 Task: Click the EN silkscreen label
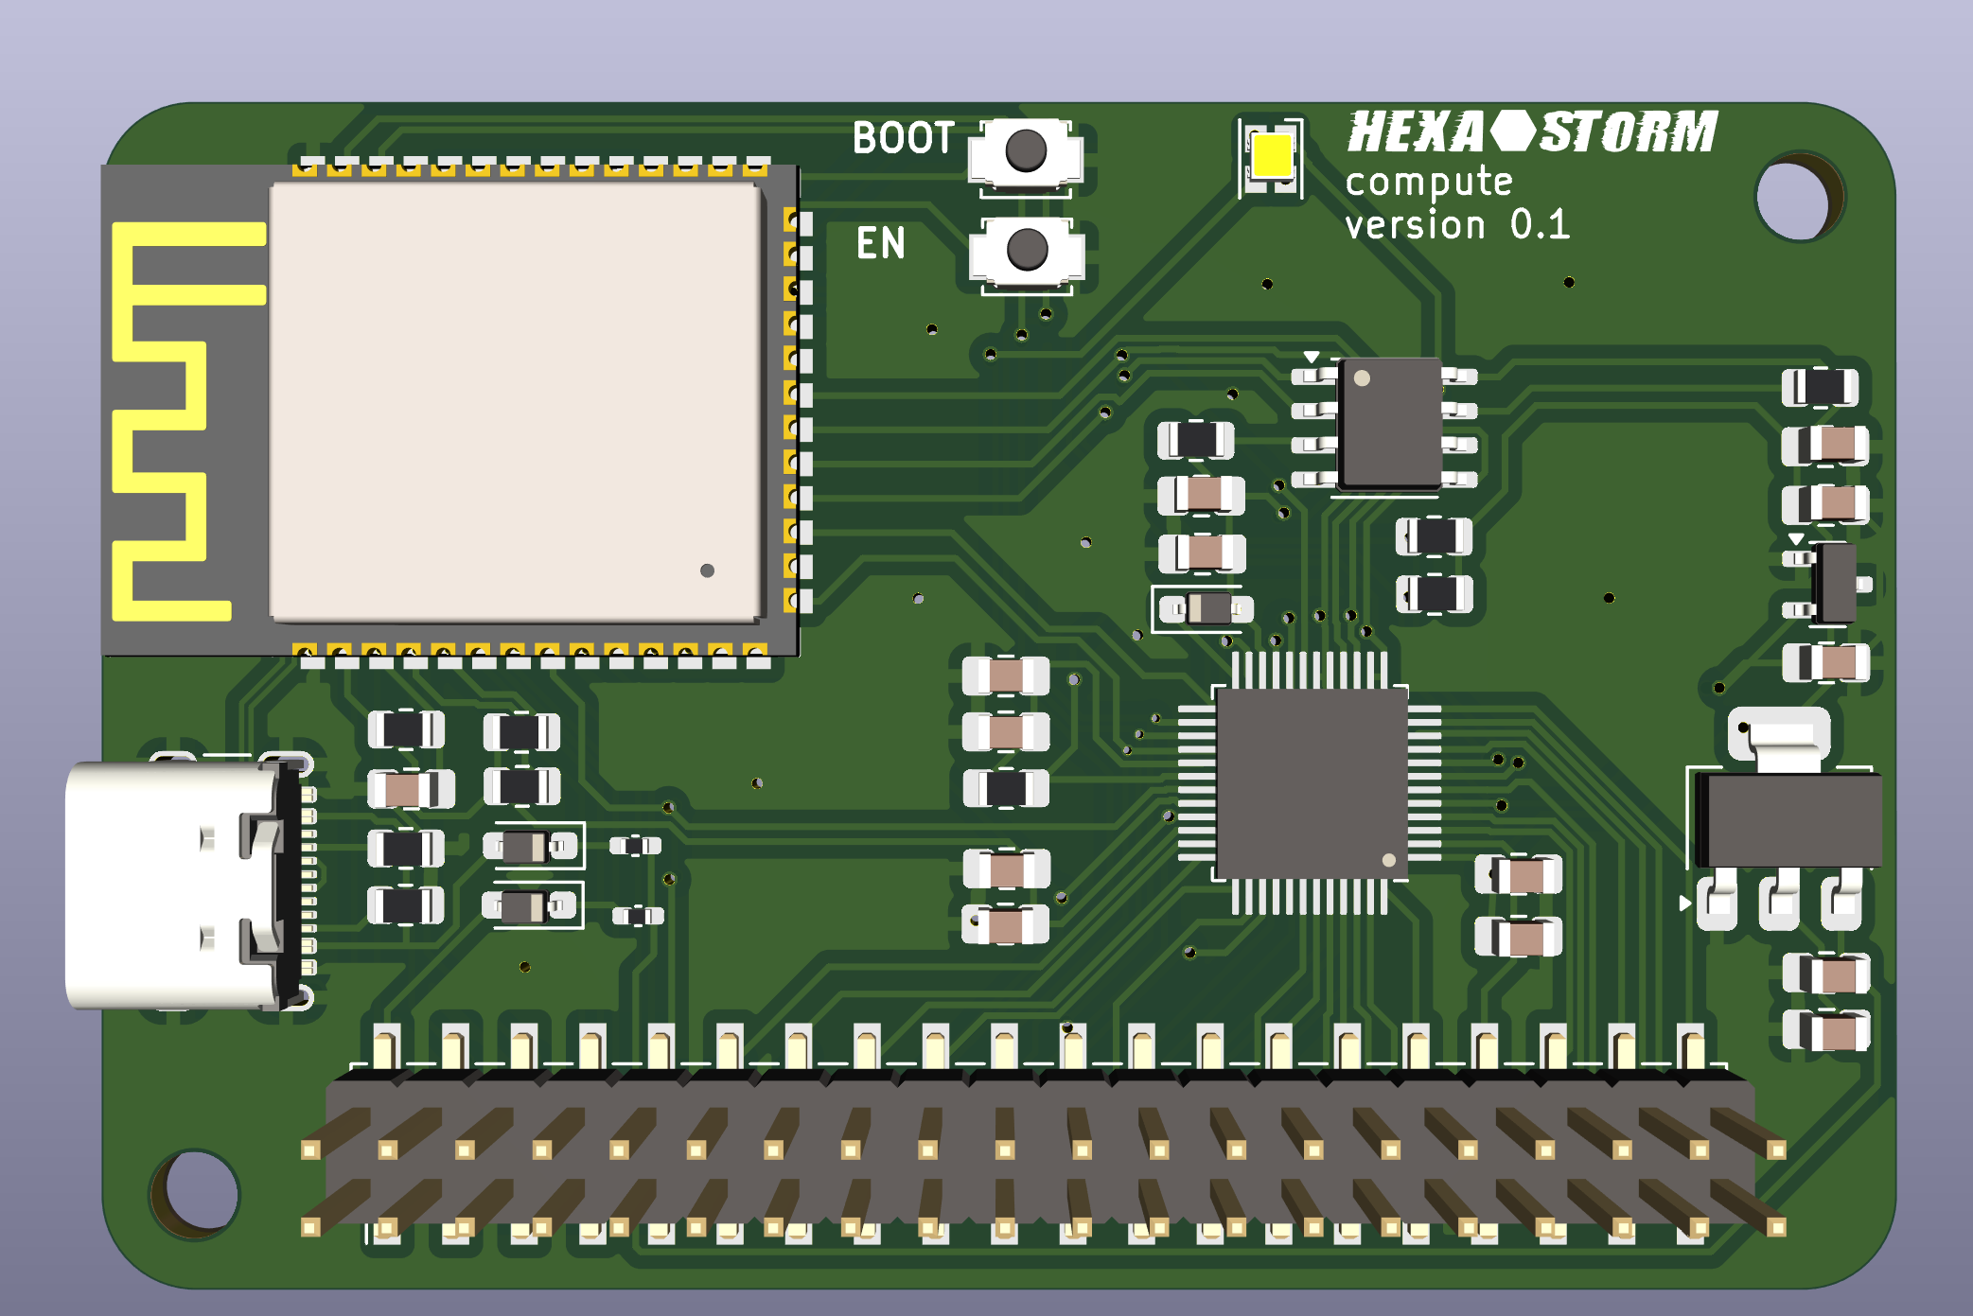point(881,243)
